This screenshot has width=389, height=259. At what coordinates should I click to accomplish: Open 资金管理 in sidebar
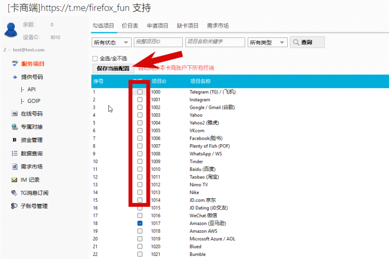click(x=32, y=140)
